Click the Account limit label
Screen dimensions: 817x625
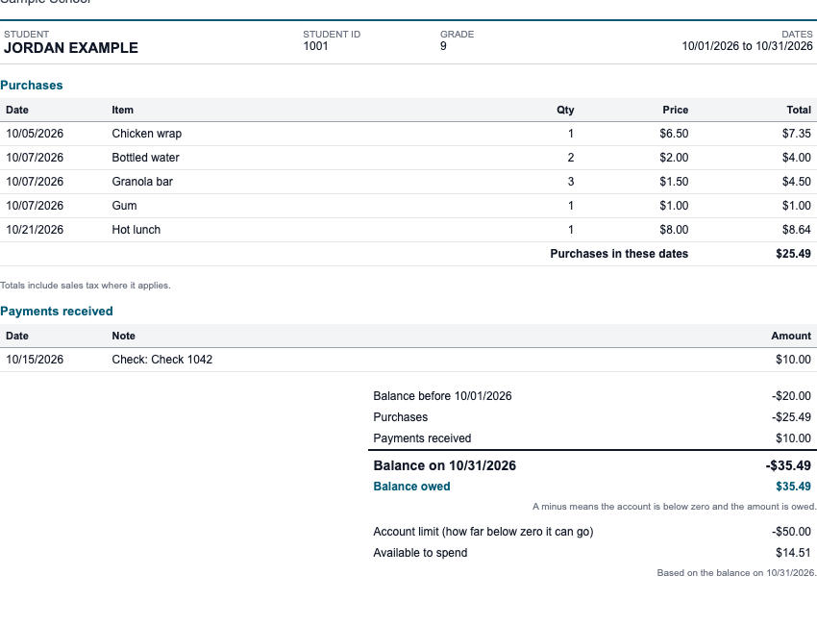[483, 532]
